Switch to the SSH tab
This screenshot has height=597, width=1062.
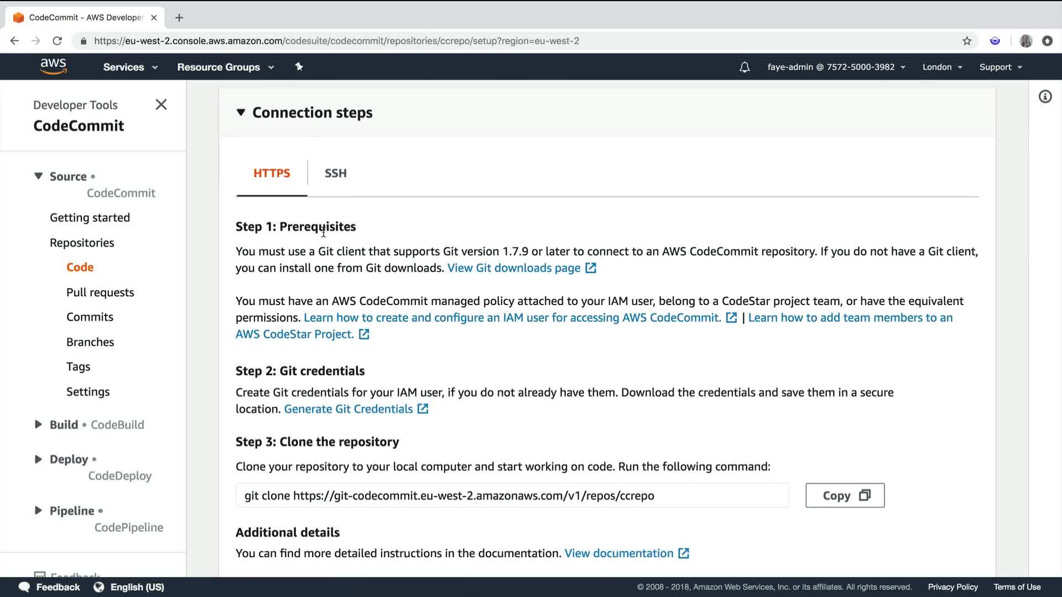[335, 173]
